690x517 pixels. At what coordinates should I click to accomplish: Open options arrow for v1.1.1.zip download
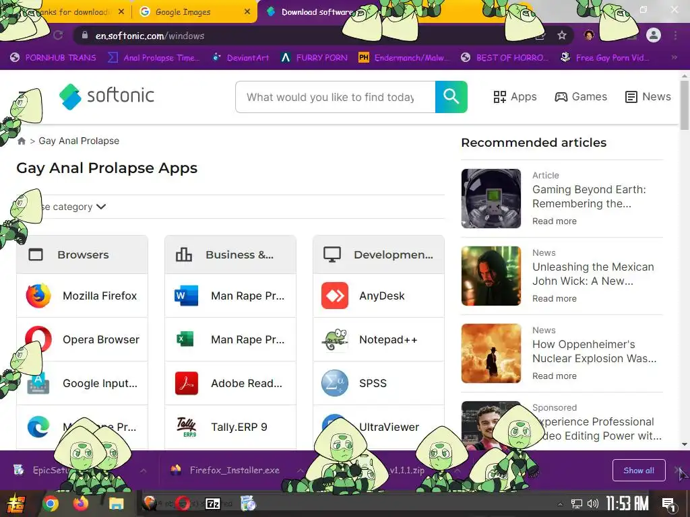(x=457, y=471)
